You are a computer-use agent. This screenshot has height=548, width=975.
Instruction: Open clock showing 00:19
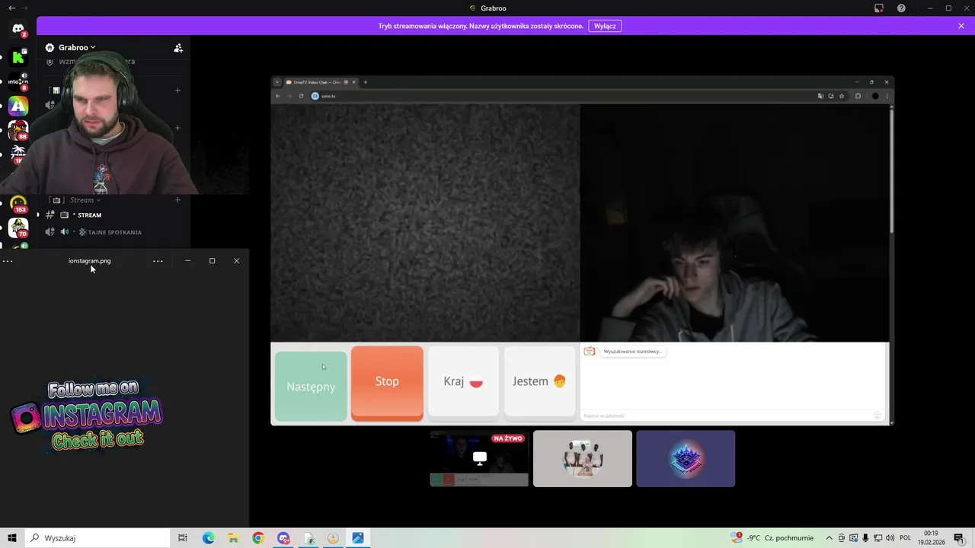point(932,537)
